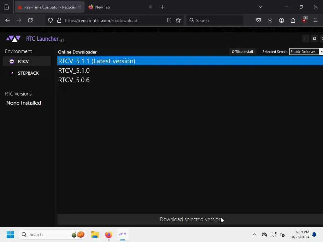Click the RTC Launcher logo icon

13,39
